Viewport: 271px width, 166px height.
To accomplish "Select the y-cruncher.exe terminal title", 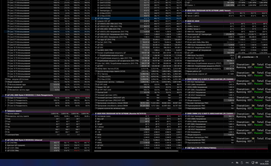I will (x=250, y=57).
